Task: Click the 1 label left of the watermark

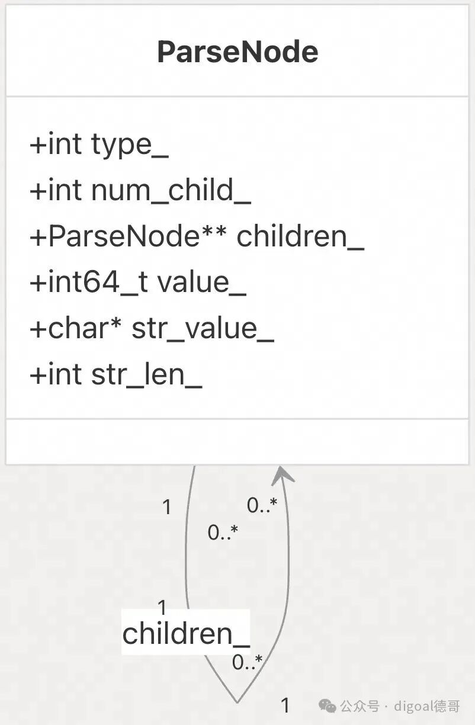Action: (x=285, y=705)
